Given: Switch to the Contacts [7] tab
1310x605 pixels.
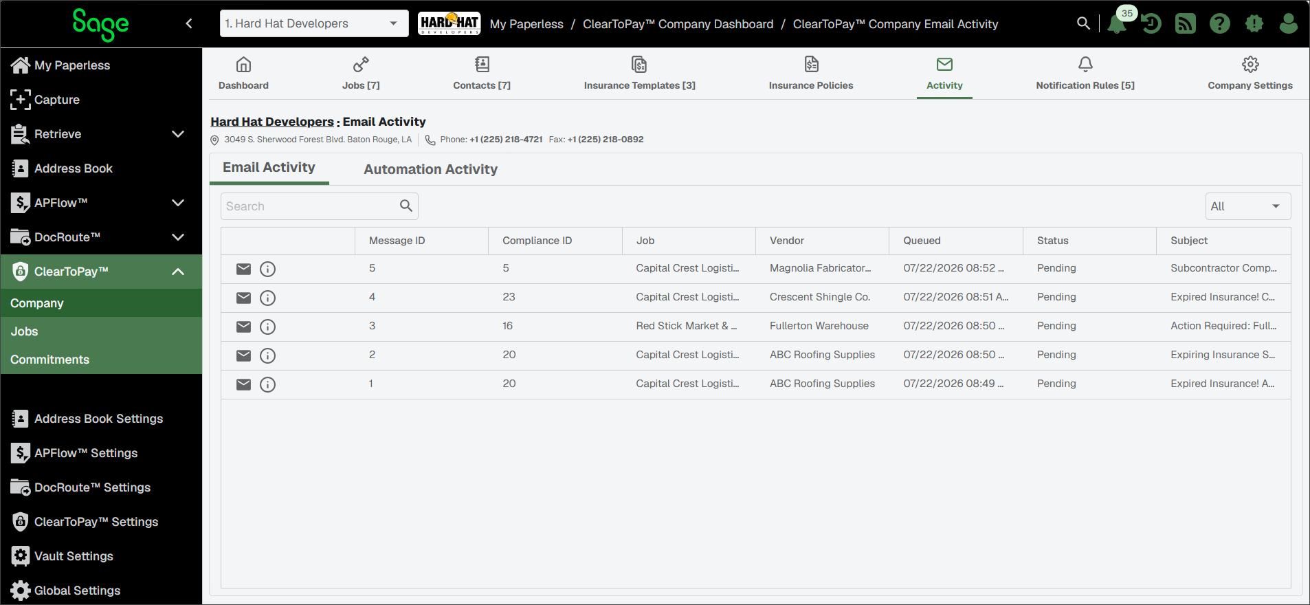Looking at the screenshot, I should point(482,74).
